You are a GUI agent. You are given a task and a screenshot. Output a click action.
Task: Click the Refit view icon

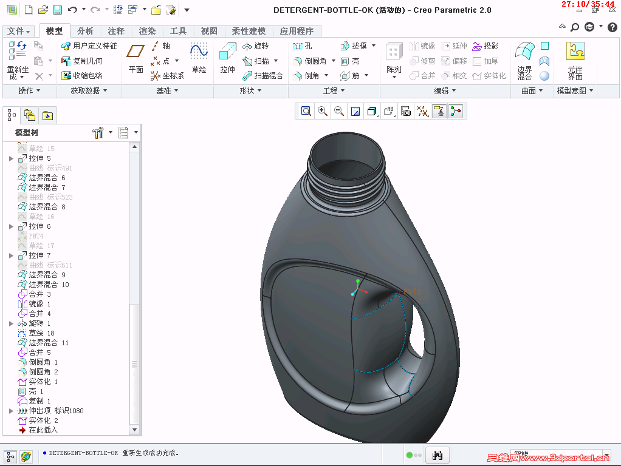[306, 111]
